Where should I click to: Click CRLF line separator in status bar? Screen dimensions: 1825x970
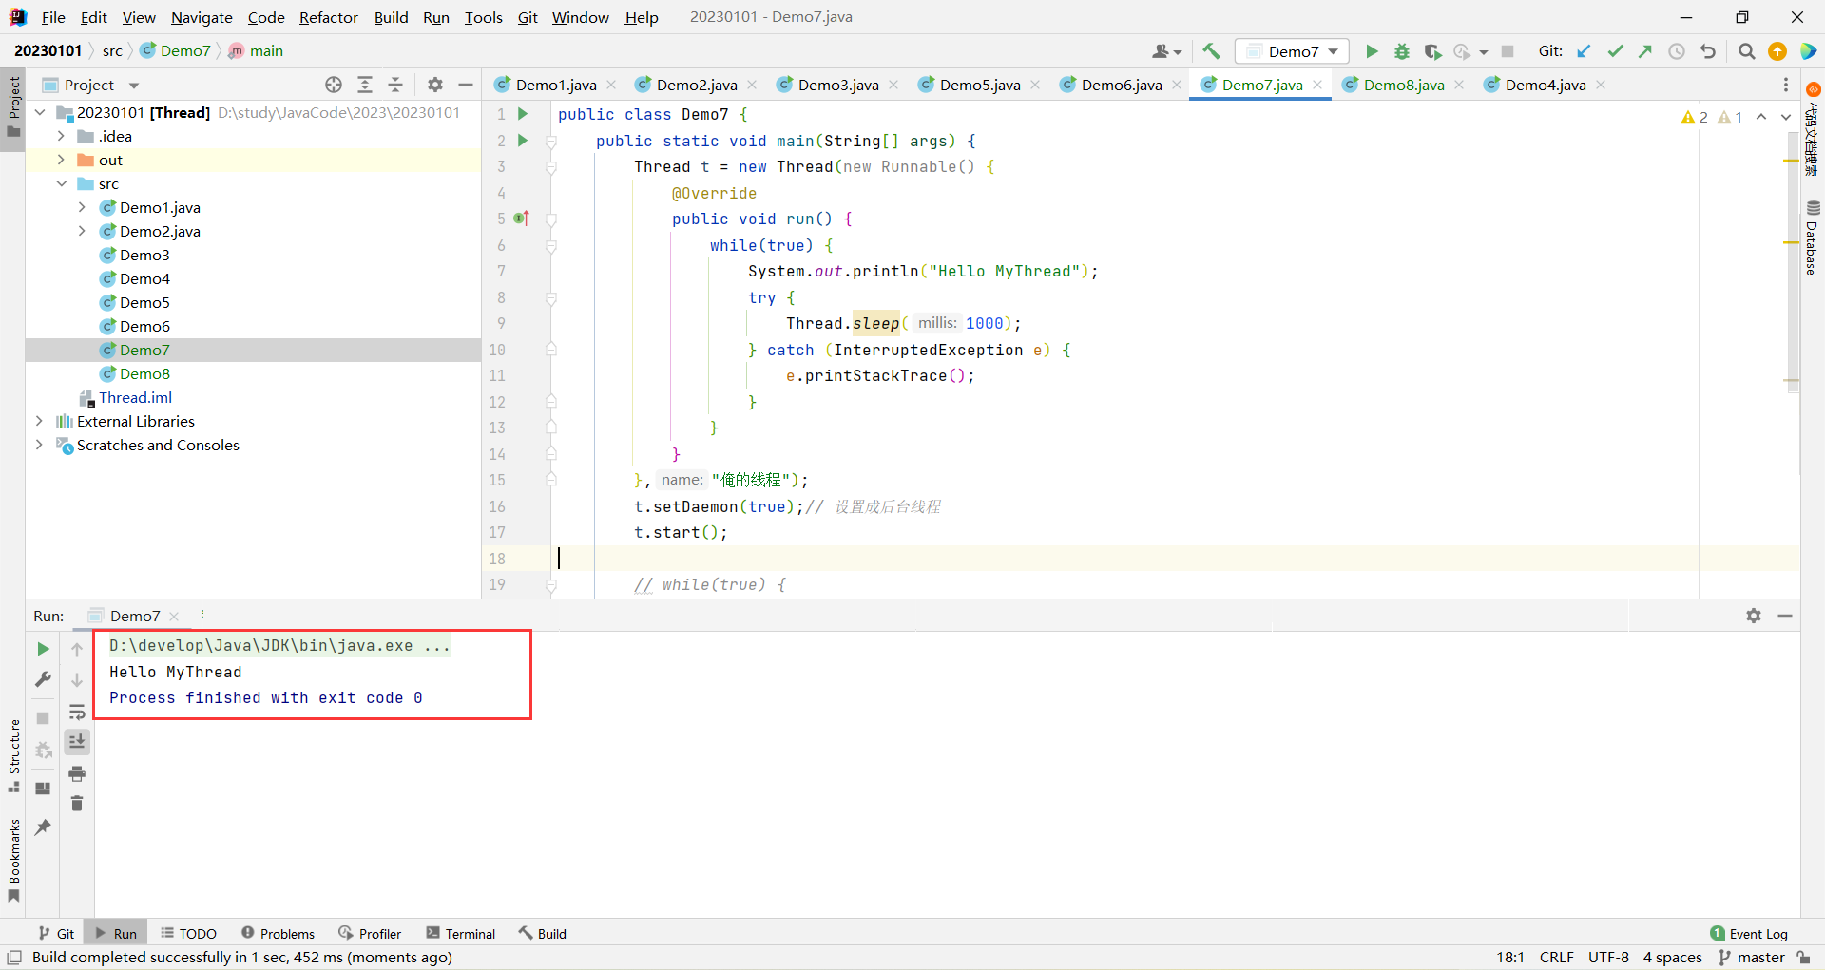pos(1557,958)
